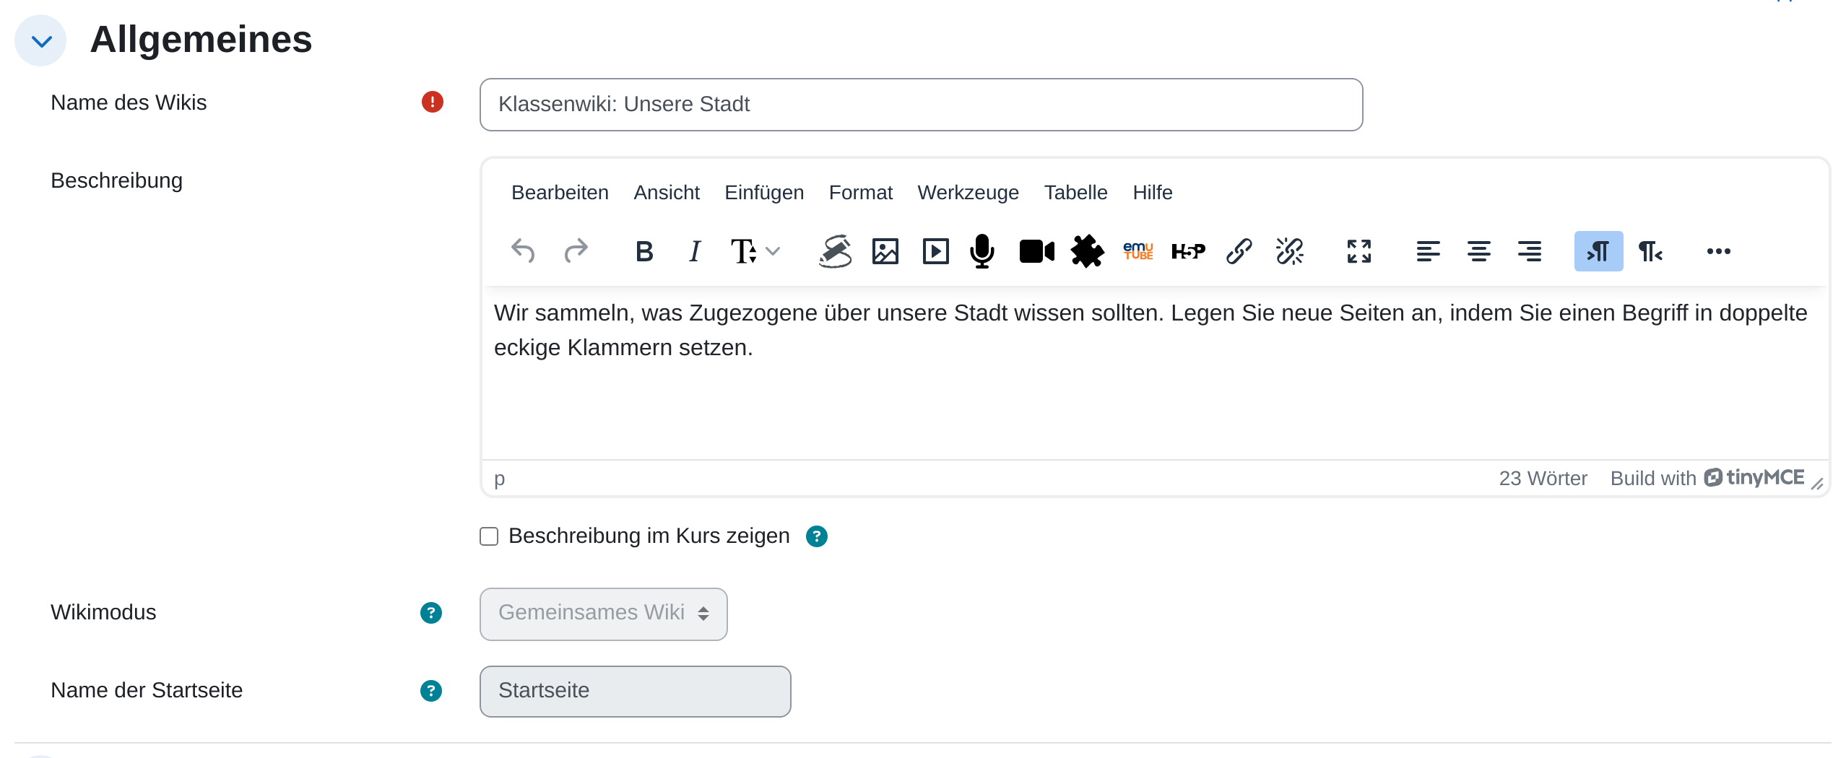1846x758 pixels.
Task: Record video with the camera icon
Action: point(1036,251)
